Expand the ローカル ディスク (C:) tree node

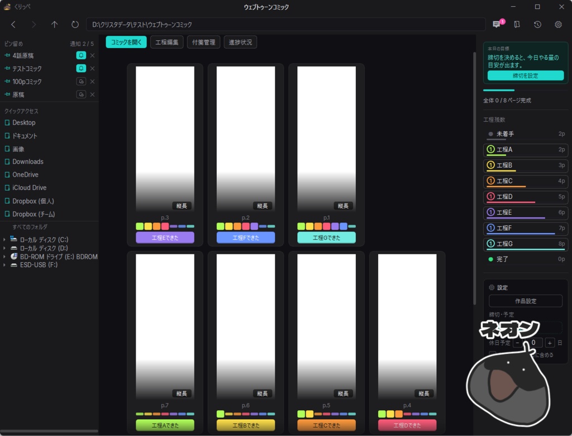click(x=4, y=240)
